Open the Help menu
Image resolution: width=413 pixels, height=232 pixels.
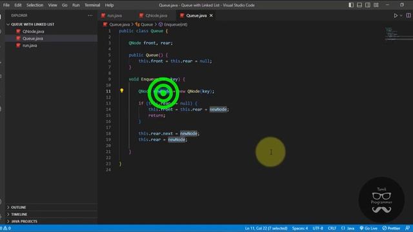pos(109,5)
